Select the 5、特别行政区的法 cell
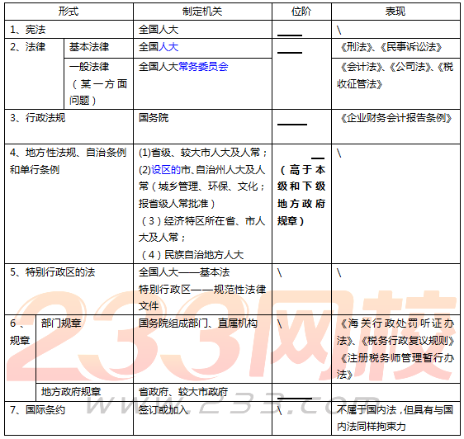This screenshot has width=464, height=439. [x=69, y=289]
